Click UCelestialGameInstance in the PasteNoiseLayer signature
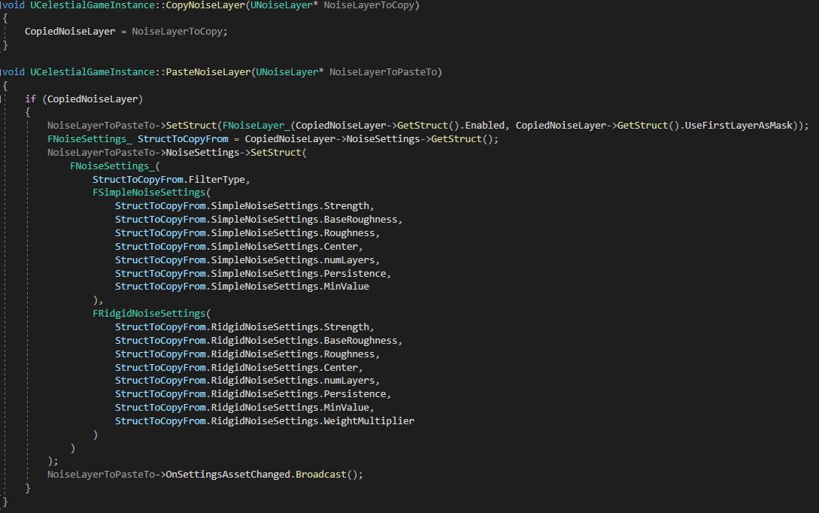Image resolution: width=819 pixels, height=513 pixels. (92, 72)
